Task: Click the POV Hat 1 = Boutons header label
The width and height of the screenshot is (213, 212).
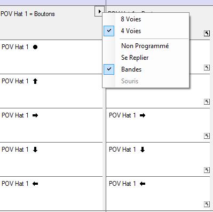Action: [28, 14]
